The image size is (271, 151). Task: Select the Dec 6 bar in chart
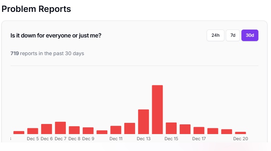pyautogui.click(x=47, y=129)
